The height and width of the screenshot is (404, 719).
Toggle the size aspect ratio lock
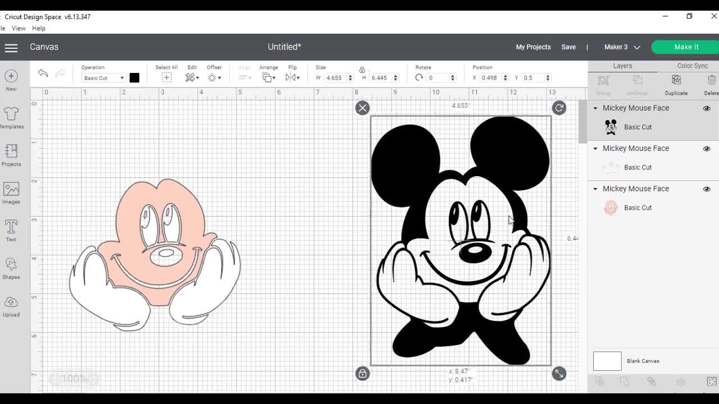(362, 70)
